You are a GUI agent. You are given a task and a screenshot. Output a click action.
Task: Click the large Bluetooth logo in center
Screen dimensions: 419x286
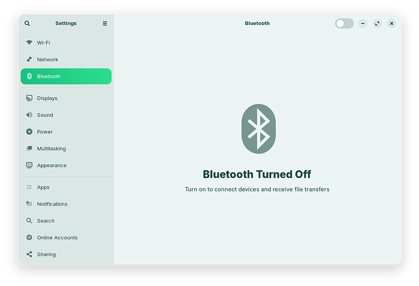tap(257, 128)
